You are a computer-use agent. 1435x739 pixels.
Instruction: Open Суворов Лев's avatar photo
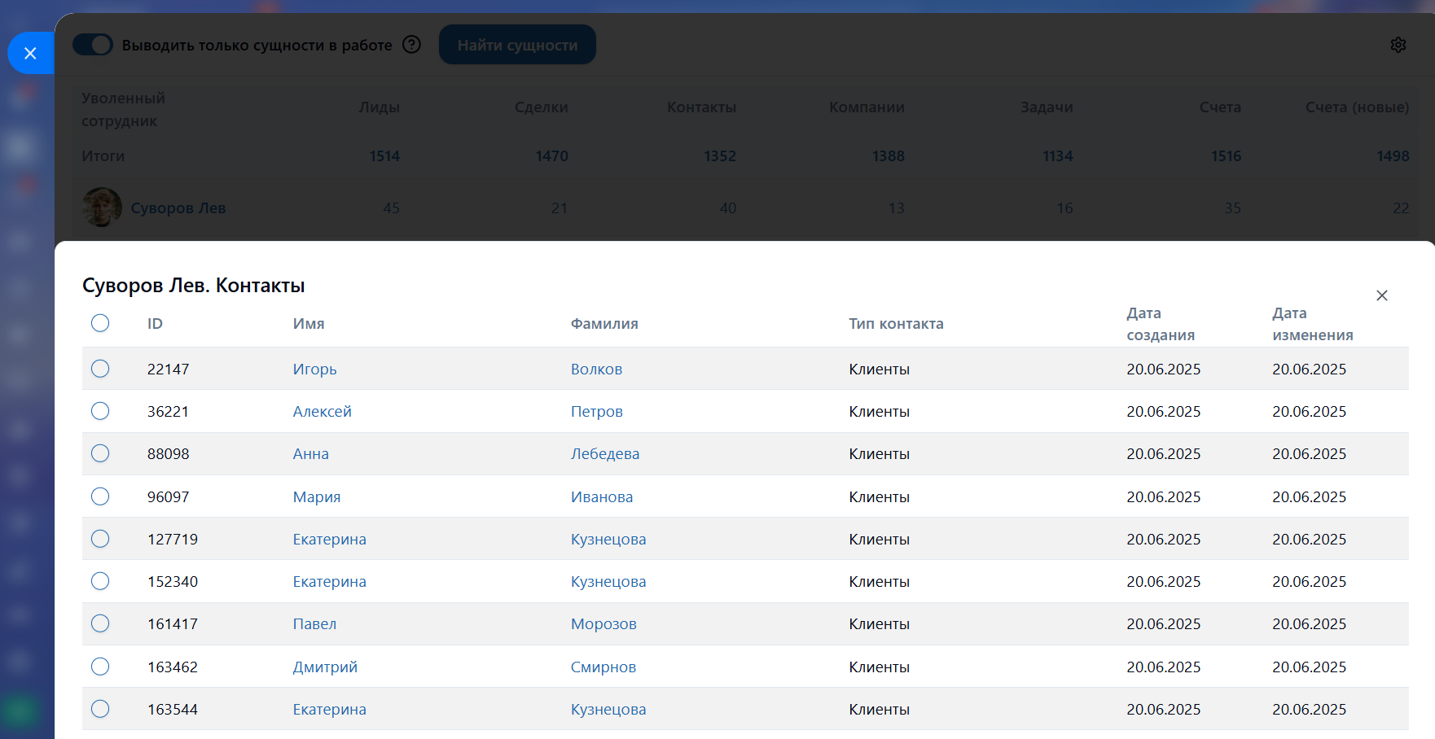coord(102,208)
